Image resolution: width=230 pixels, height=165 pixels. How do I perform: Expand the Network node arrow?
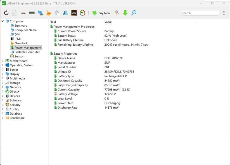pyautogui.click(x=3, y=87)
